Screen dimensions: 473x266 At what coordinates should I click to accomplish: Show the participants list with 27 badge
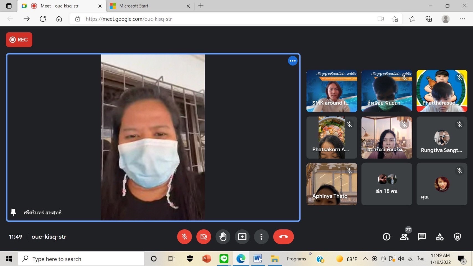(404, 237)
